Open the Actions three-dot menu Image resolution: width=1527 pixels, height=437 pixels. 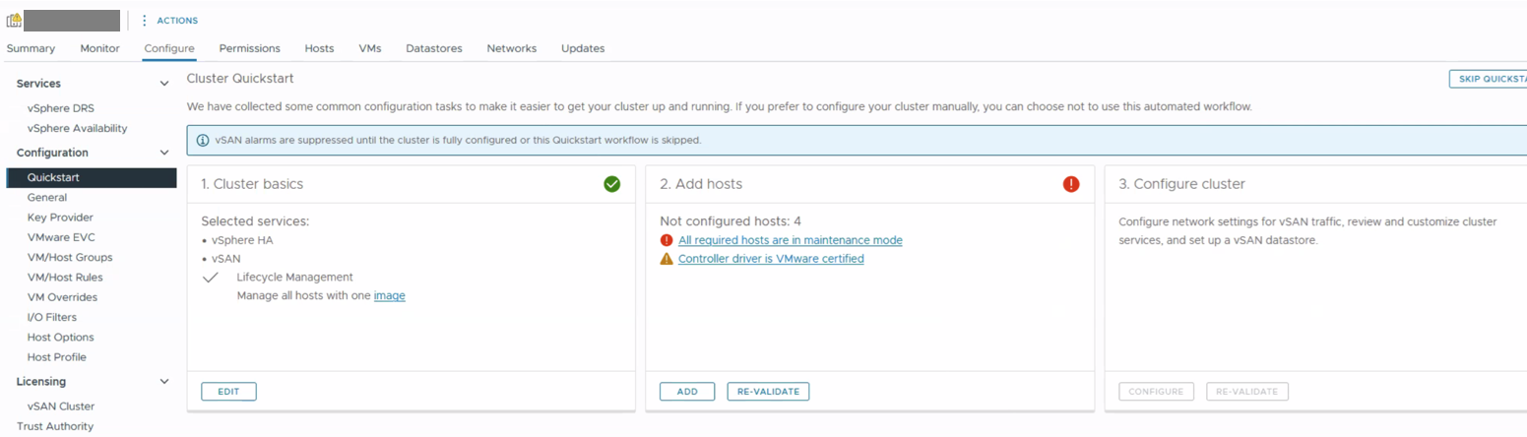(x=145, y=20)
